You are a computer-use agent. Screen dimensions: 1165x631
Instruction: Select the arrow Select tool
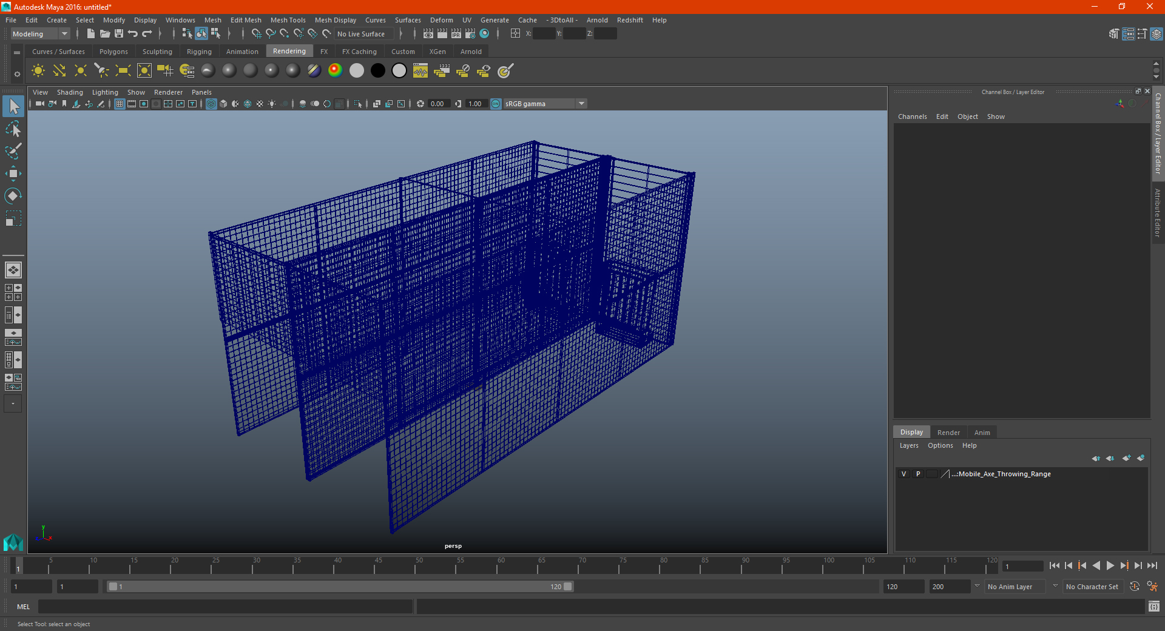coord(13,107)
